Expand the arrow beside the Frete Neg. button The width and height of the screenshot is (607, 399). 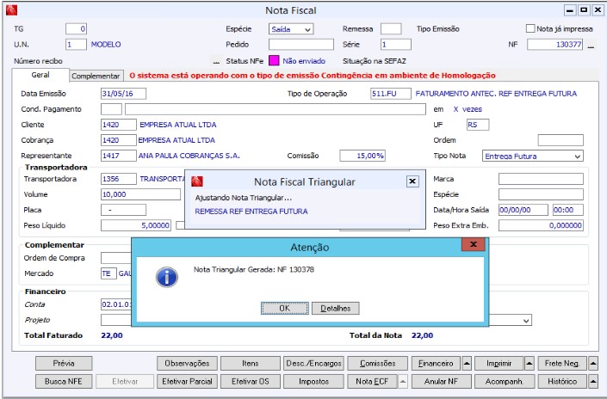pyautogui.click(x=592, y=364)
